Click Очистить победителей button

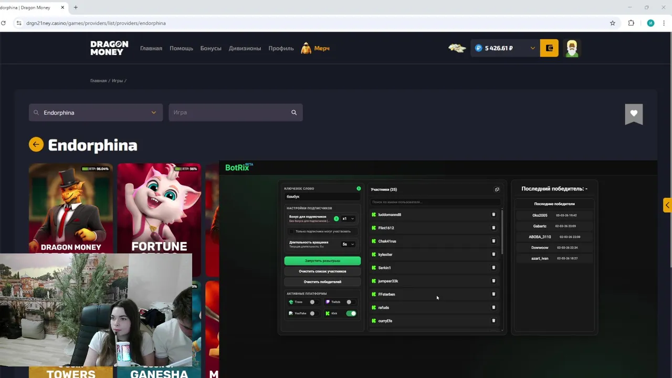(x=322, y=282)
